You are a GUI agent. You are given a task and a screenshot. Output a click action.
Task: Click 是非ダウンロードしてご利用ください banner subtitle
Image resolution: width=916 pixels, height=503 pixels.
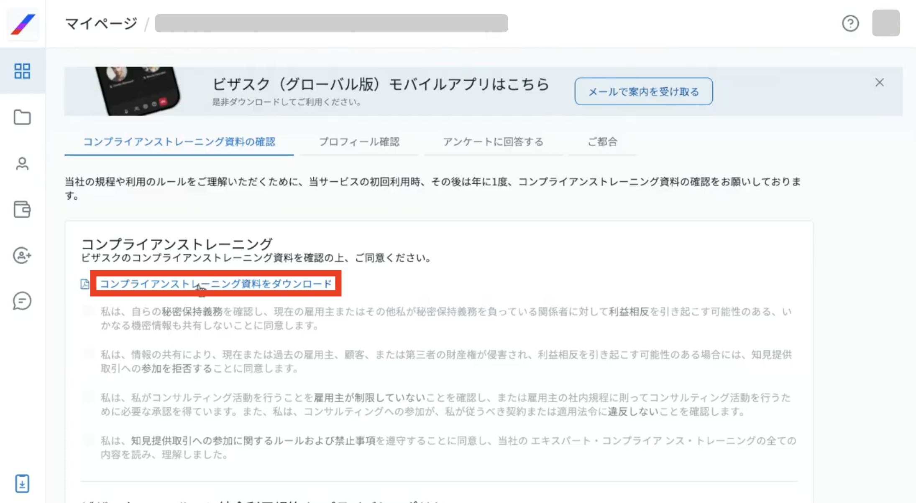point(287,102)
